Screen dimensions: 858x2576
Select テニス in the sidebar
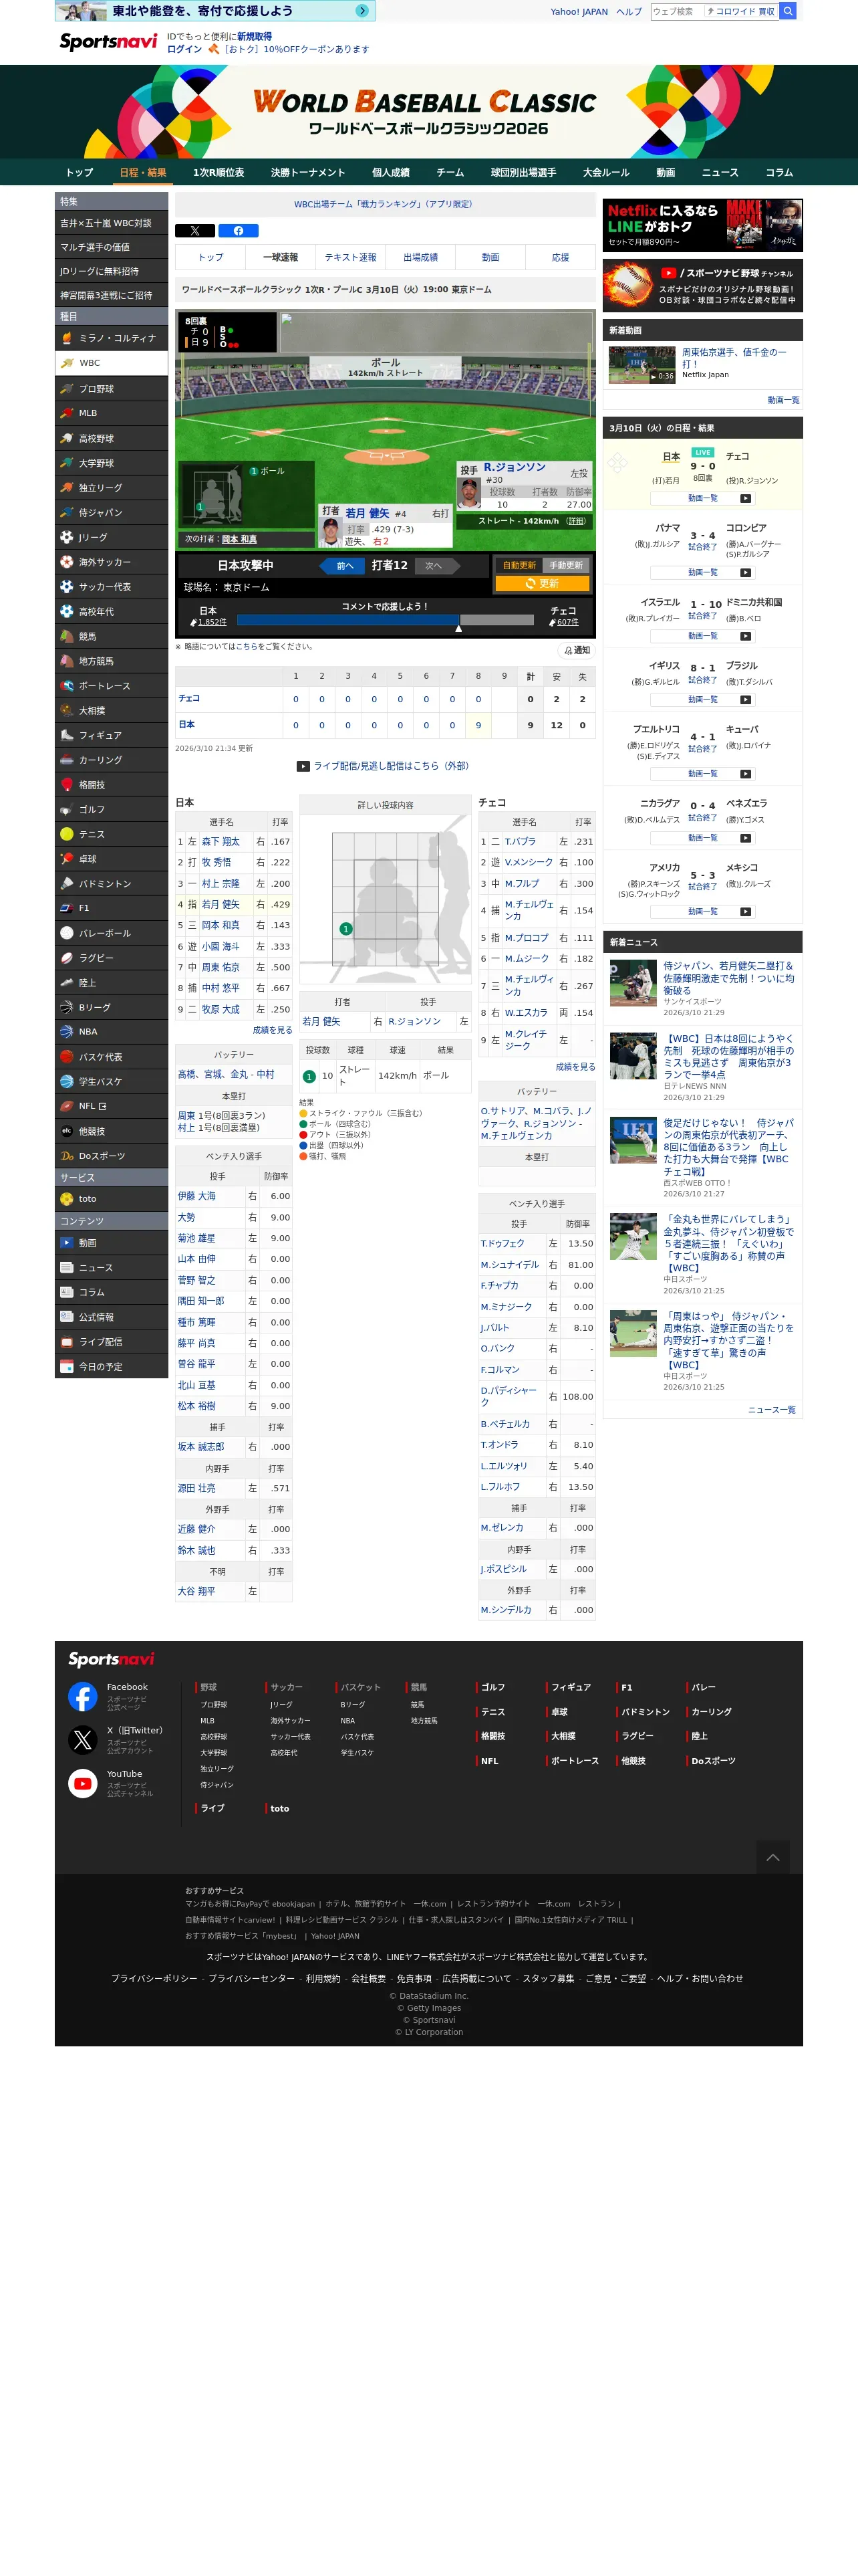click(x=111, y=834)
